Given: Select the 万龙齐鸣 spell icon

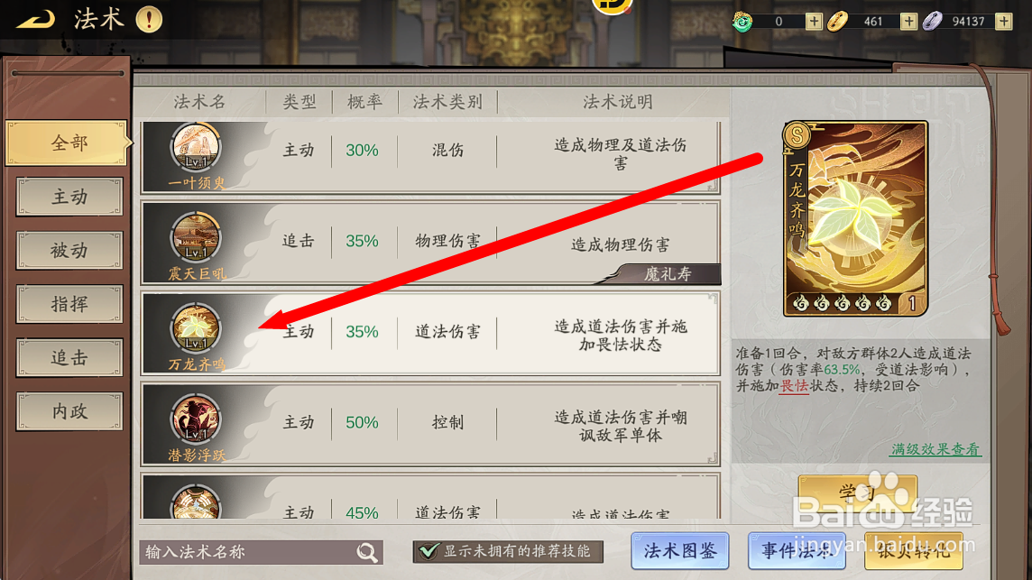Looking at the screenshot, I should tap(196, 327).
